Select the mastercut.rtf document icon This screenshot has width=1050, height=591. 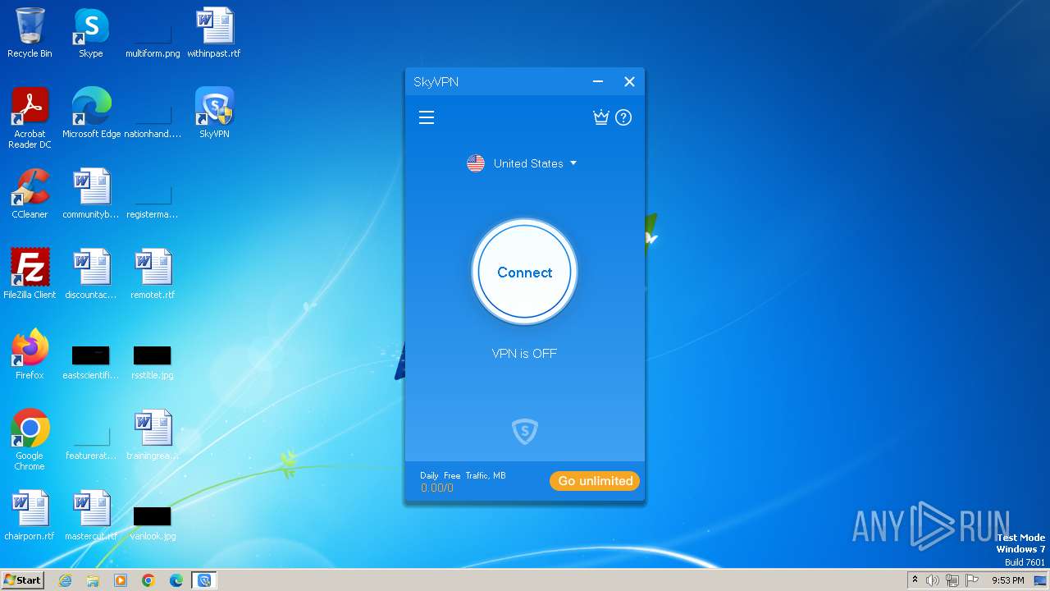91,515
